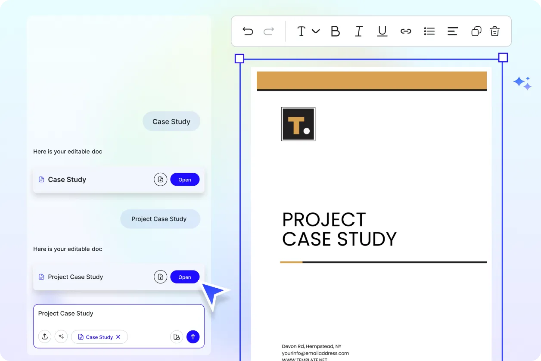Click the Undo icon in the toolbar
The width and height of the screenshot is (541, 361).
pos(248,31)
